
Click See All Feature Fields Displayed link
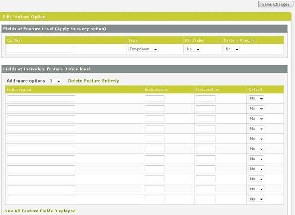coord(40,211)
